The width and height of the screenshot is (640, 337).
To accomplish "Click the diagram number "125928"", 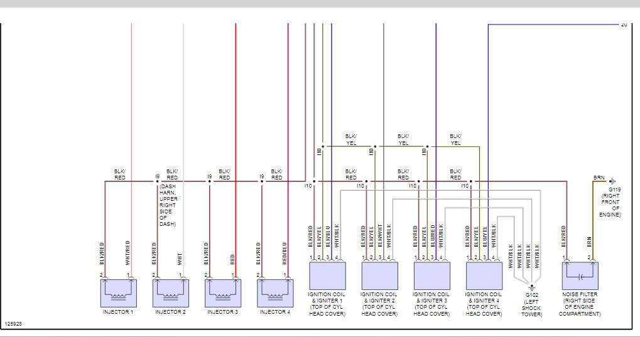I will click(13, 324).
